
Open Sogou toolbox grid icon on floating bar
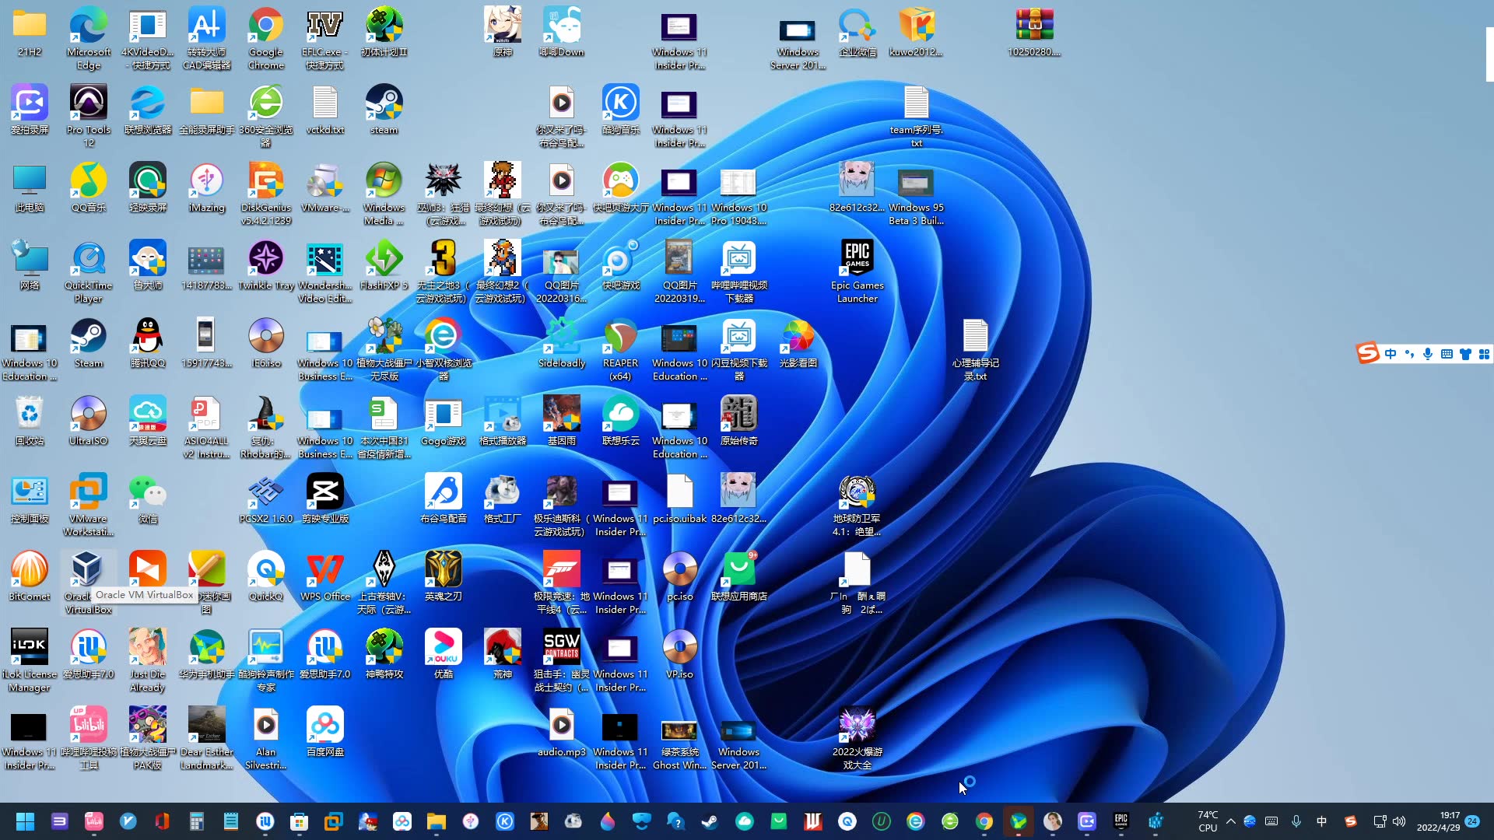1484,354
